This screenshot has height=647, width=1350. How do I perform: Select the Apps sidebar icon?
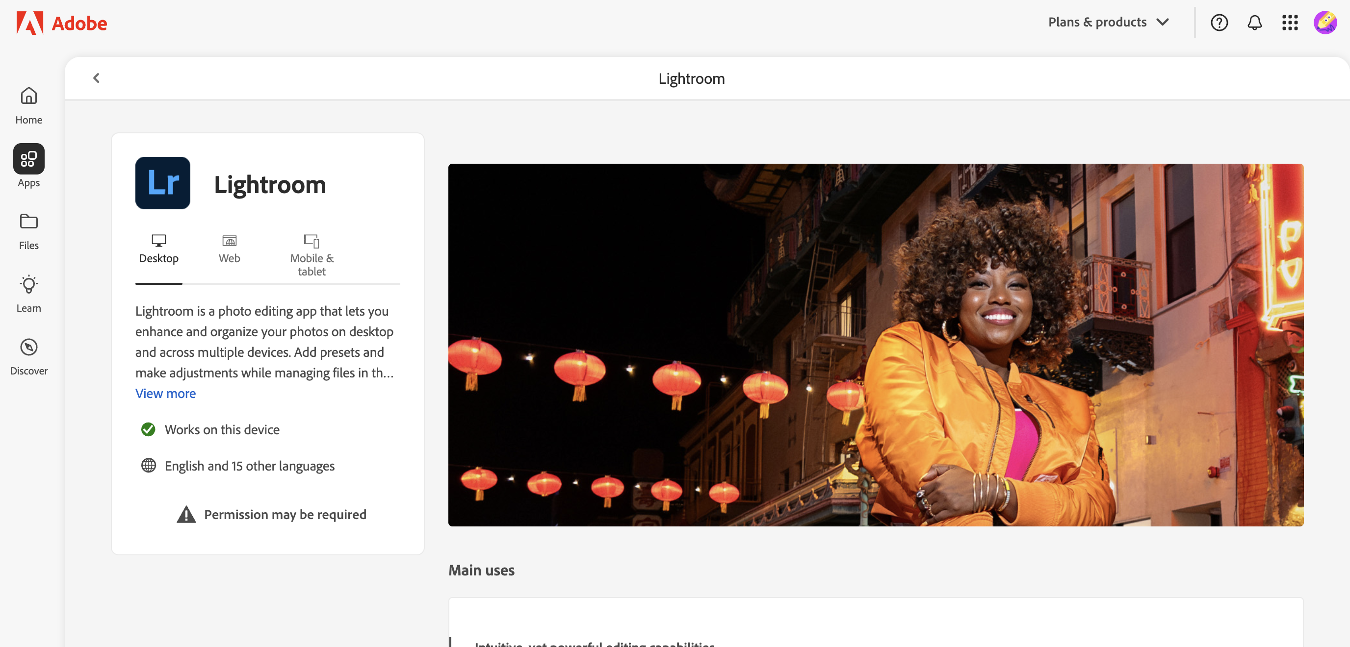coord(29,159)
